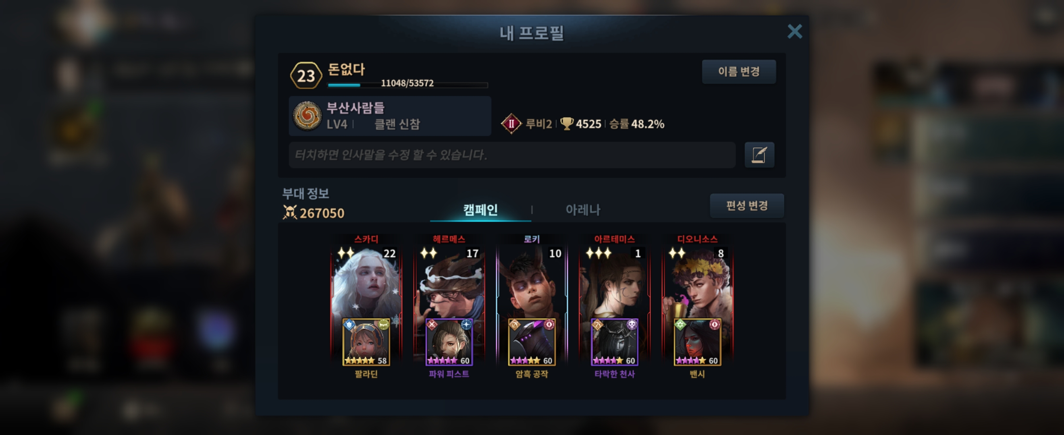
Task: Click the troop power helmet icon
Action: tap(289, 213)
